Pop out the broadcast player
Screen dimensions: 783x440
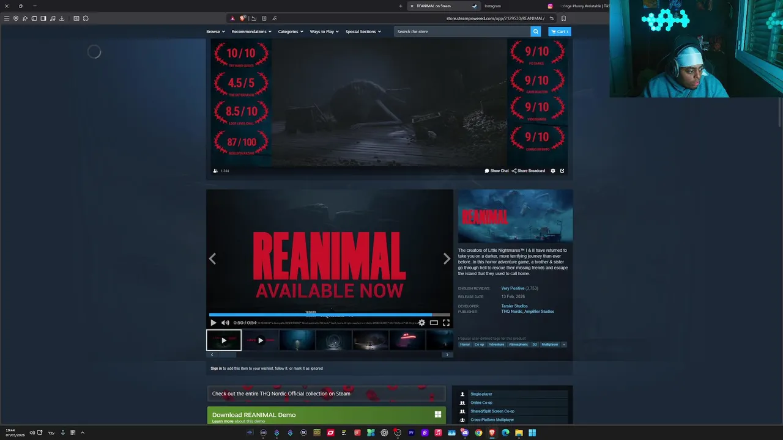point(562,171)
